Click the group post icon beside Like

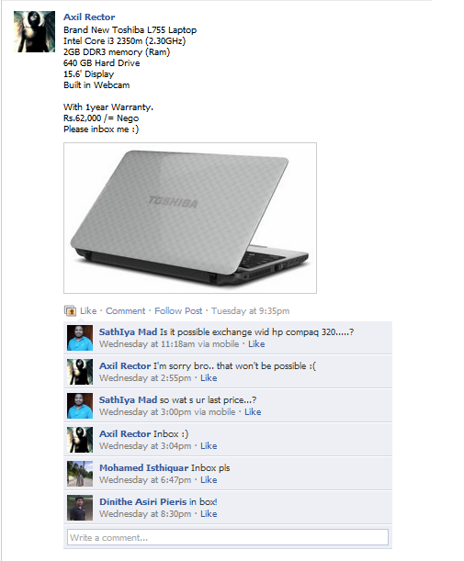tap(70, 311)
